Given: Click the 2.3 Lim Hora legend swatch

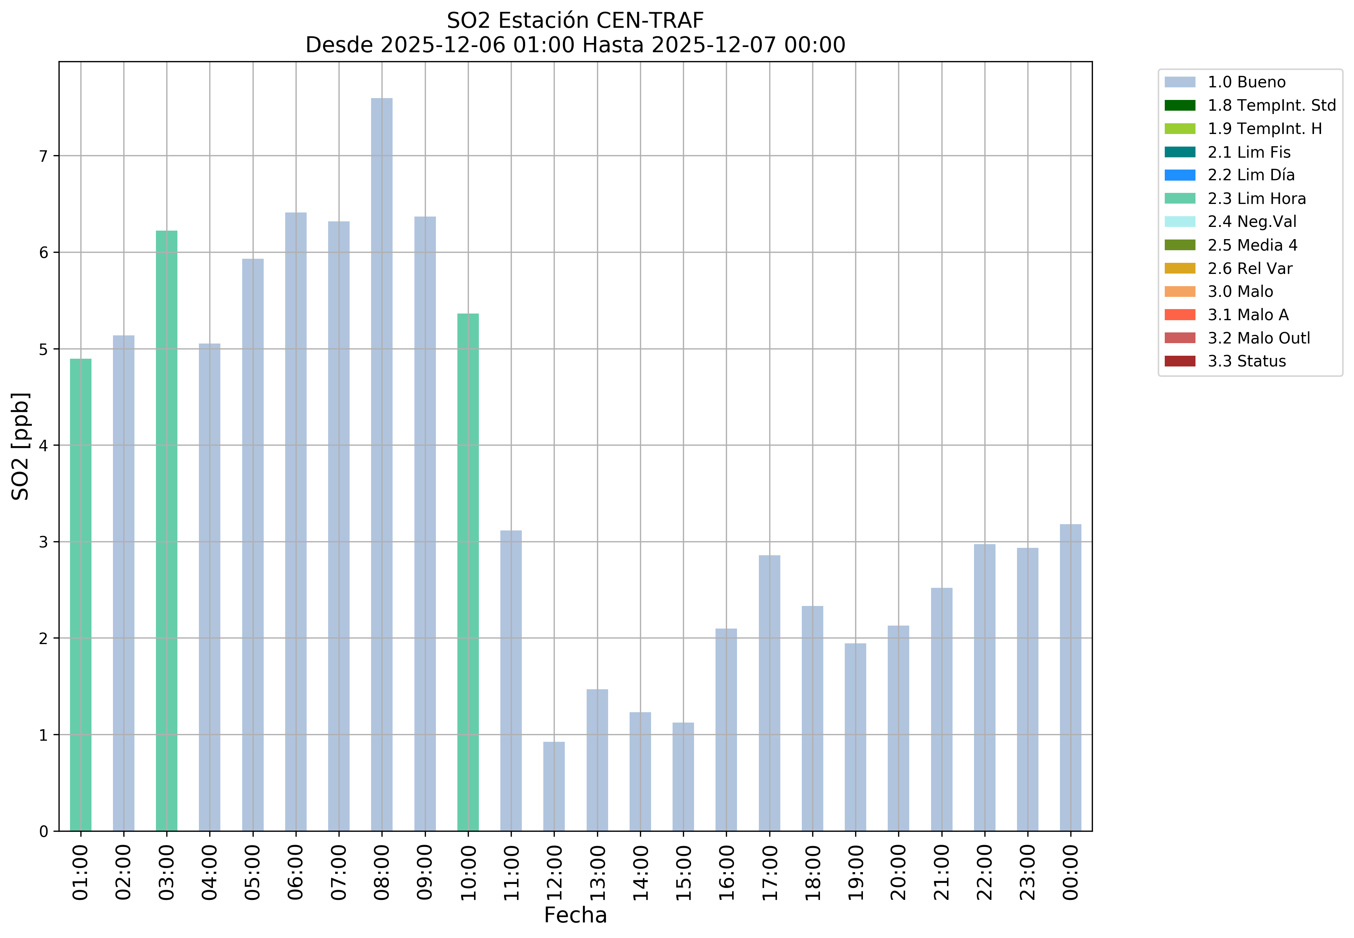Looking at the screenshot, I should pyautogui.click(x=1180, y=199).
